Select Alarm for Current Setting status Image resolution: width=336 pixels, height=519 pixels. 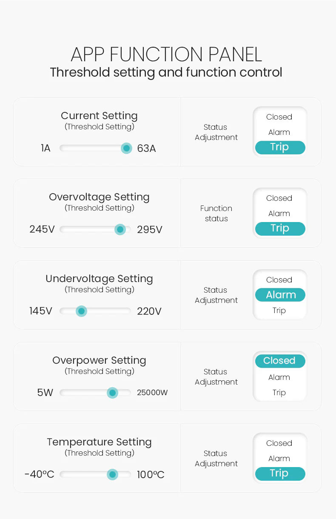pos(279,132)
